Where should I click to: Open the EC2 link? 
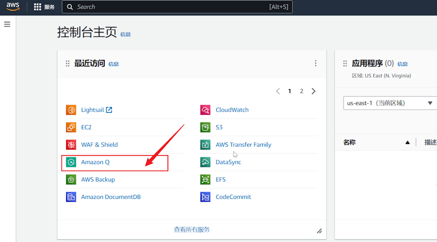click(x=86, y=127)
